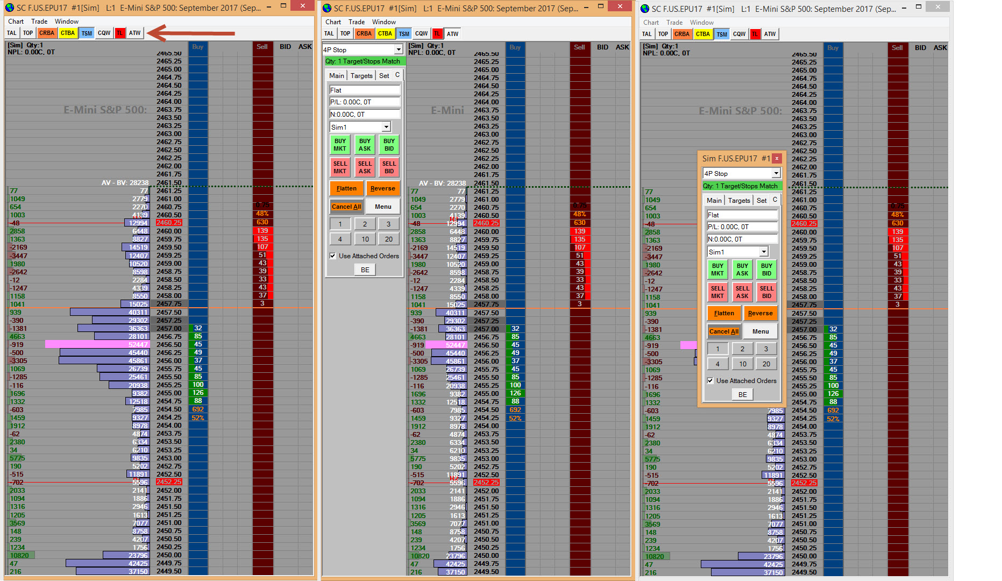Select the yellow CTBA button in middle window
The width and height of the screenshot is (1002, 581).
point(385,34)
